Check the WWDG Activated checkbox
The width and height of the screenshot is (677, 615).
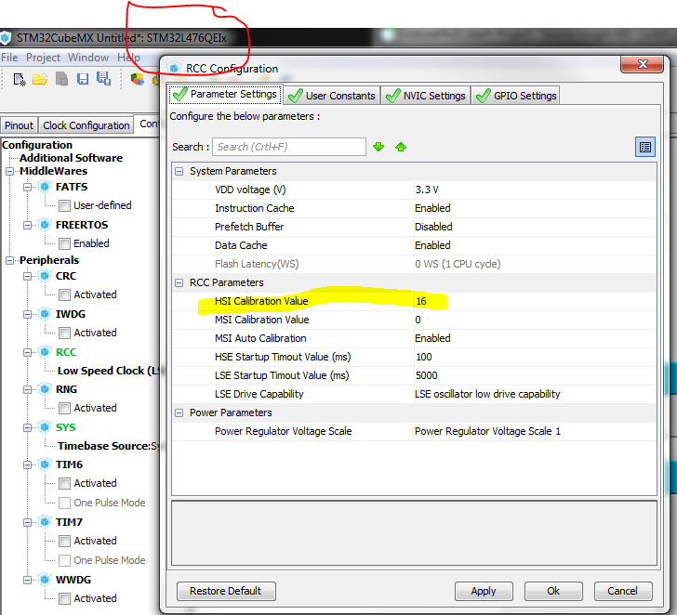[x=65, y=598]
